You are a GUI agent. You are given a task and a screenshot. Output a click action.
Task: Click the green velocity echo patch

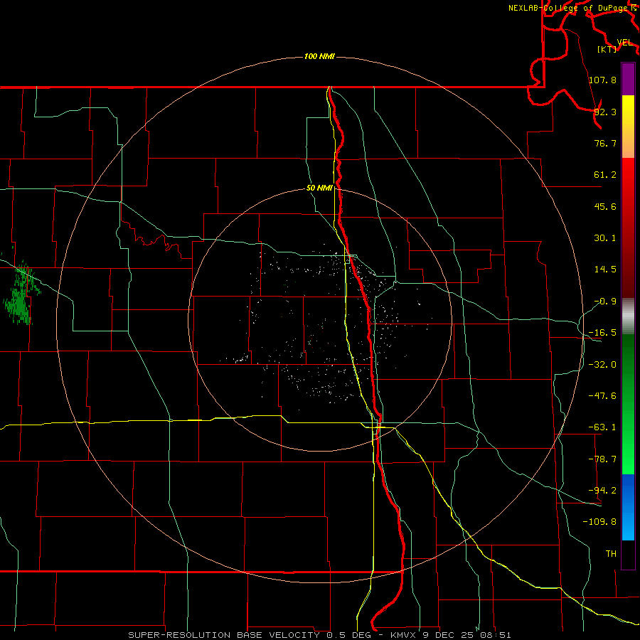click(21, 293)
